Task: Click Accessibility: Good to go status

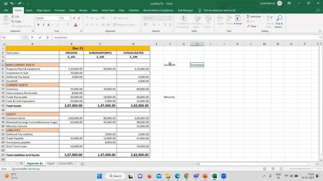Action: coord(26,169)
